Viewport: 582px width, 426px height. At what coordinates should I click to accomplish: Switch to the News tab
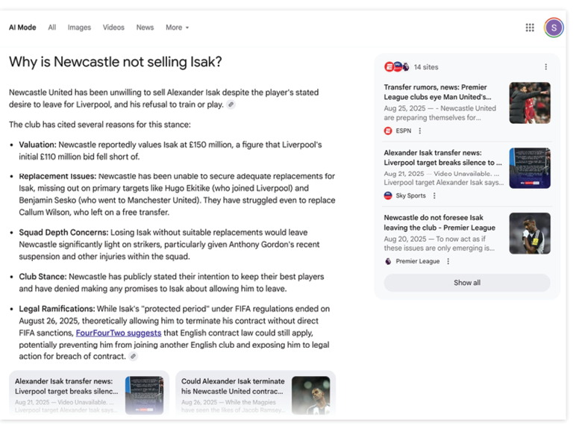pyautogui.click(x=145, y=28)
